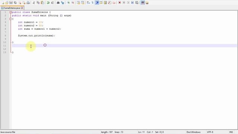
Task: Open Find with the binoculars icon
Action: point(58,3)
